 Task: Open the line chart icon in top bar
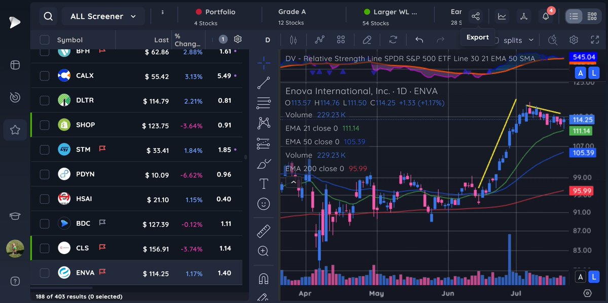point(502,16)
